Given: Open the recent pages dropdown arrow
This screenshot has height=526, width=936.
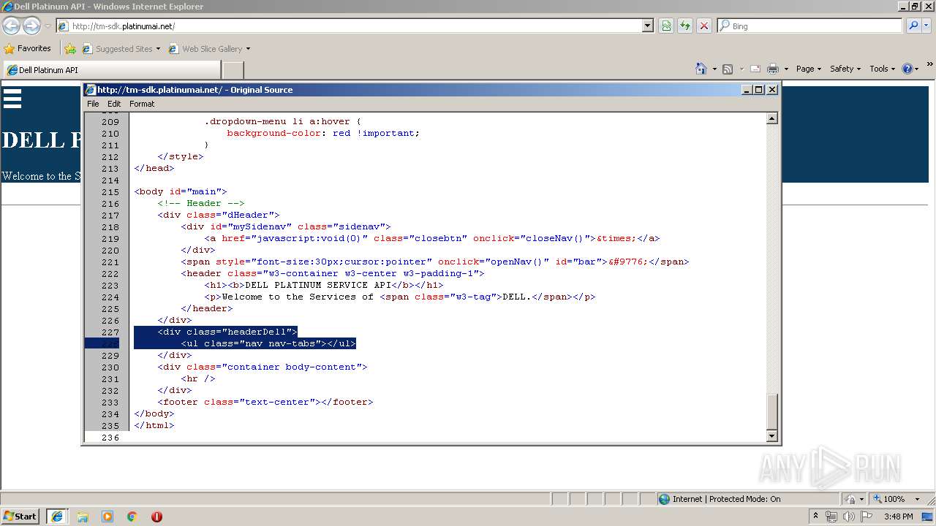Looking at the screenshot, I should 48,26.
